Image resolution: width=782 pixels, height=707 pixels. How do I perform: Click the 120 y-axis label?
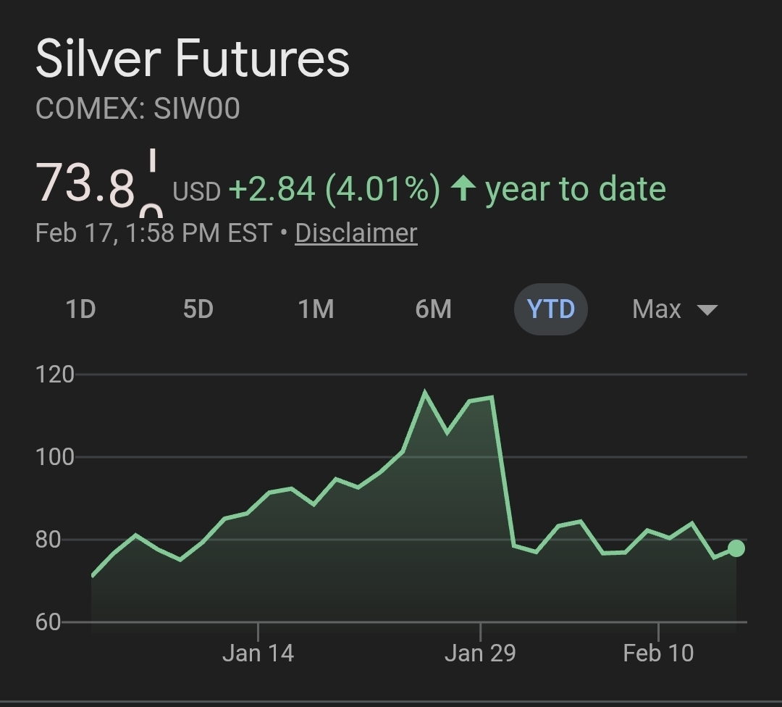point(55,375)
